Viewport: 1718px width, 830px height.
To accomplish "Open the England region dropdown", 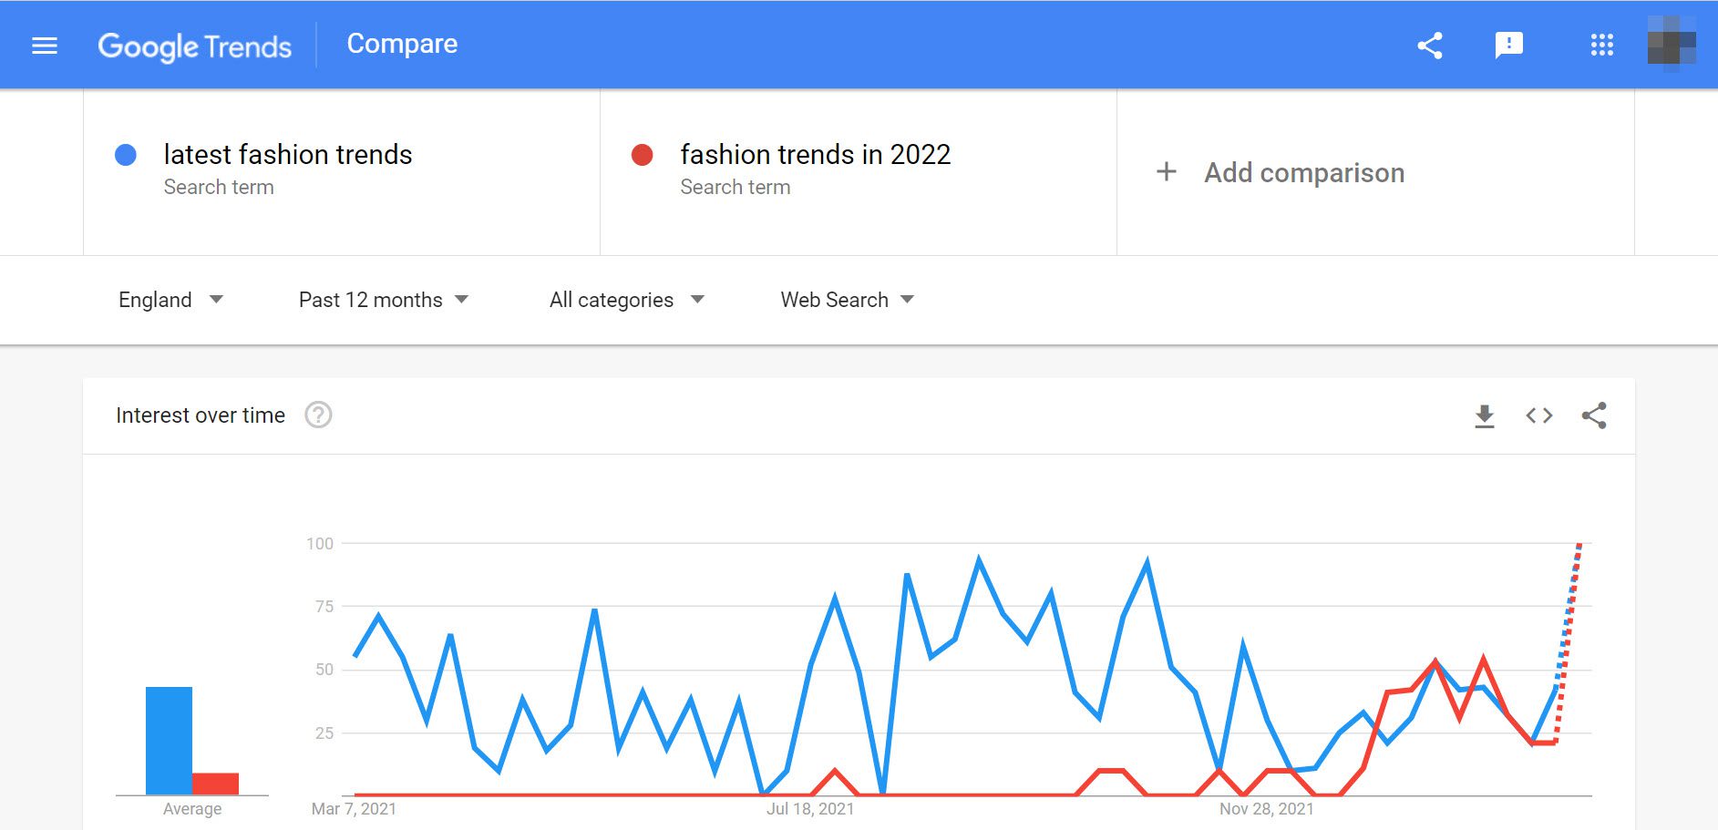I will tap(171, 299).
